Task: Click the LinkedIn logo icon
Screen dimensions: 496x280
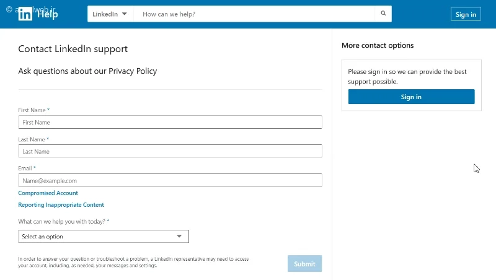Action: coord(25,14)
